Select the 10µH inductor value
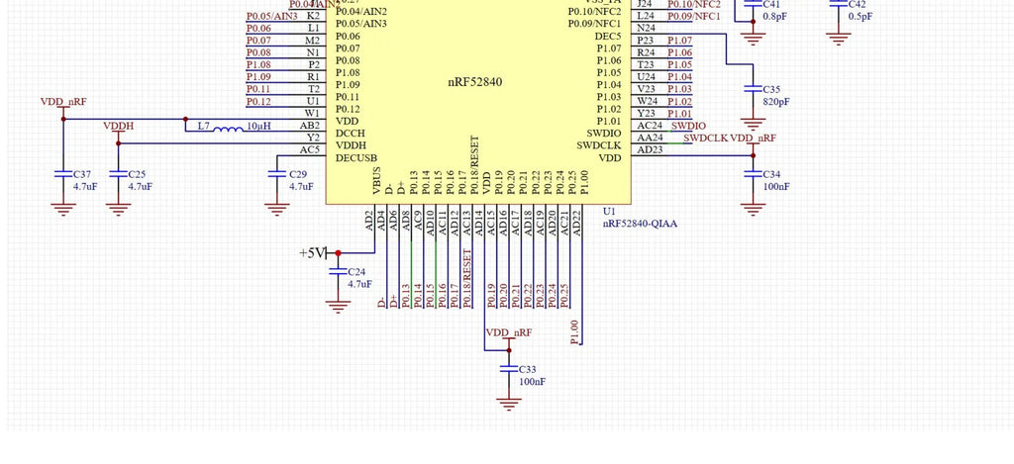Viewport: 1014px width, 464px height. (258, 126)
